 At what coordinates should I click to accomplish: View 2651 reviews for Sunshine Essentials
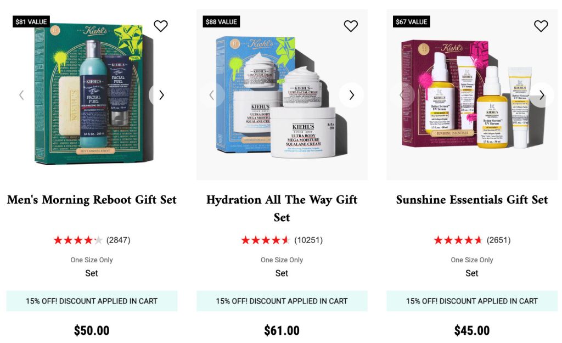[x=472, y=240]
